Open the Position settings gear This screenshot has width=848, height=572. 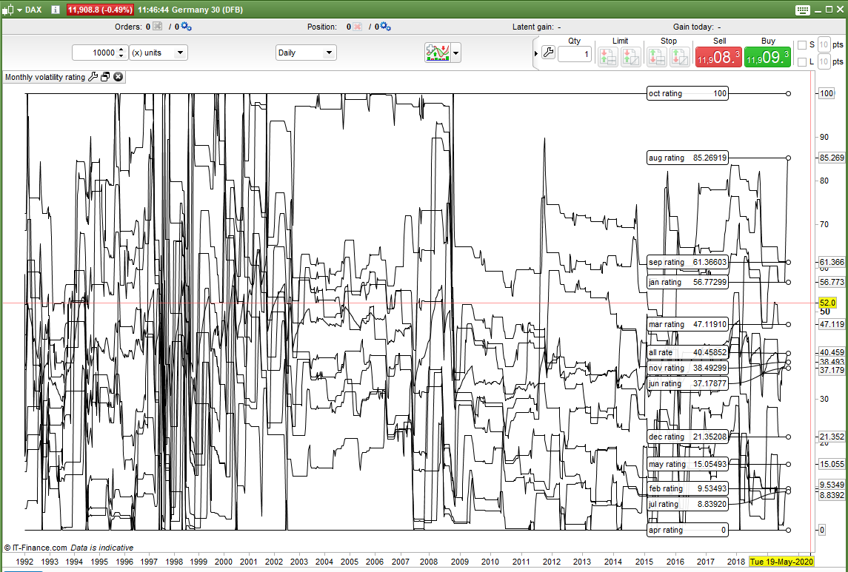[385, 27]
